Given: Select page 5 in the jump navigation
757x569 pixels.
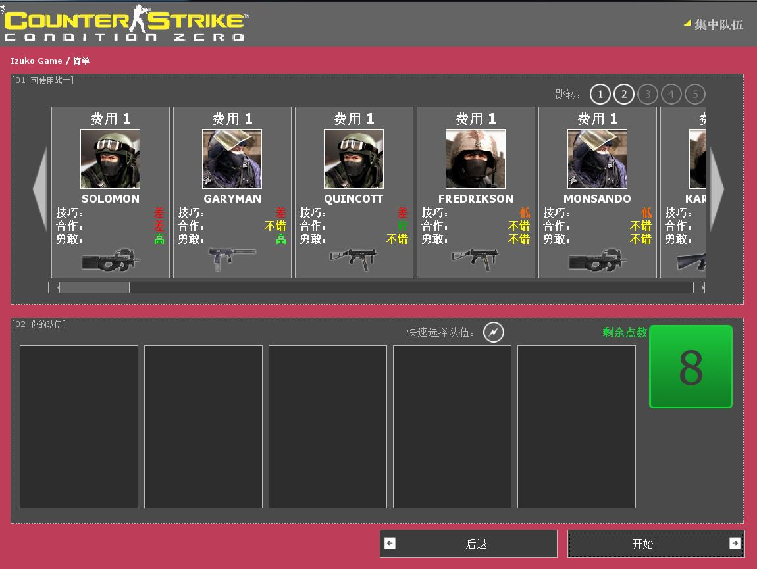Looking at the screenshot, I should pos(695,94).
